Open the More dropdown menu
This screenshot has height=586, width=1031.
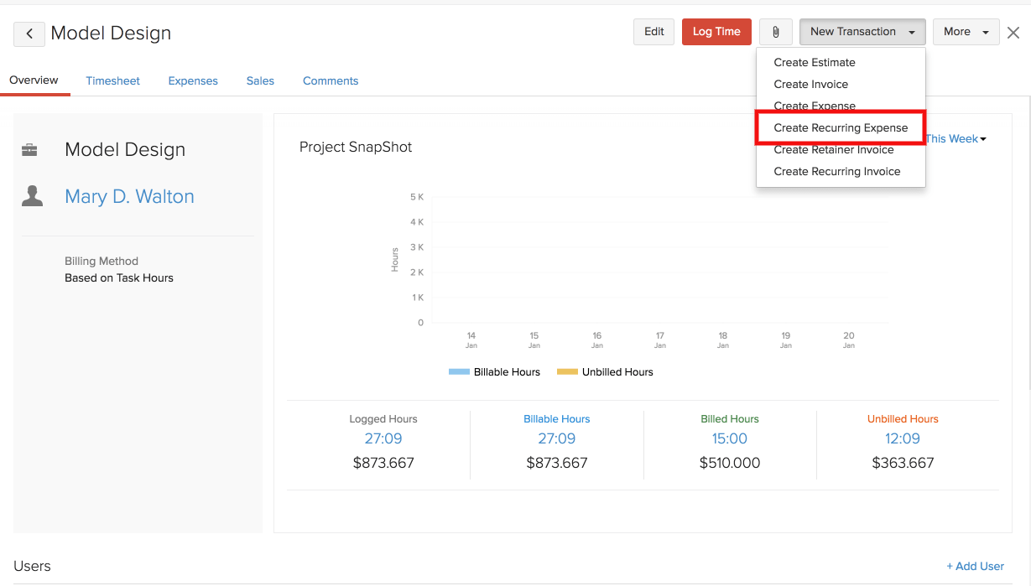click(x=966, y=32)
